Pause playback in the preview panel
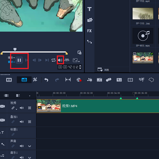Viewport: 159px width, 159px height. [x=19, y=60]
